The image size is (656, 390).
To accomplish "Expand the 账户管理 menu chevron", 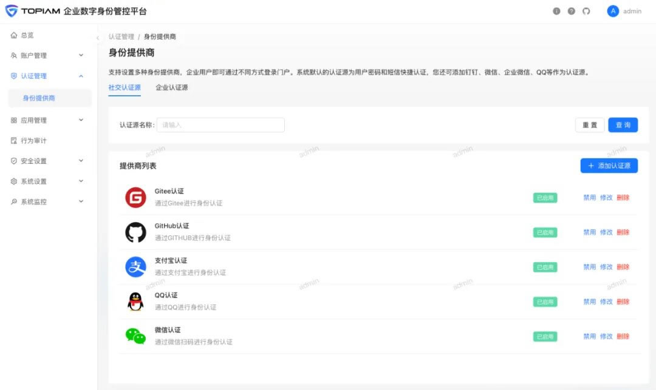I will click(x=81, y=55).
